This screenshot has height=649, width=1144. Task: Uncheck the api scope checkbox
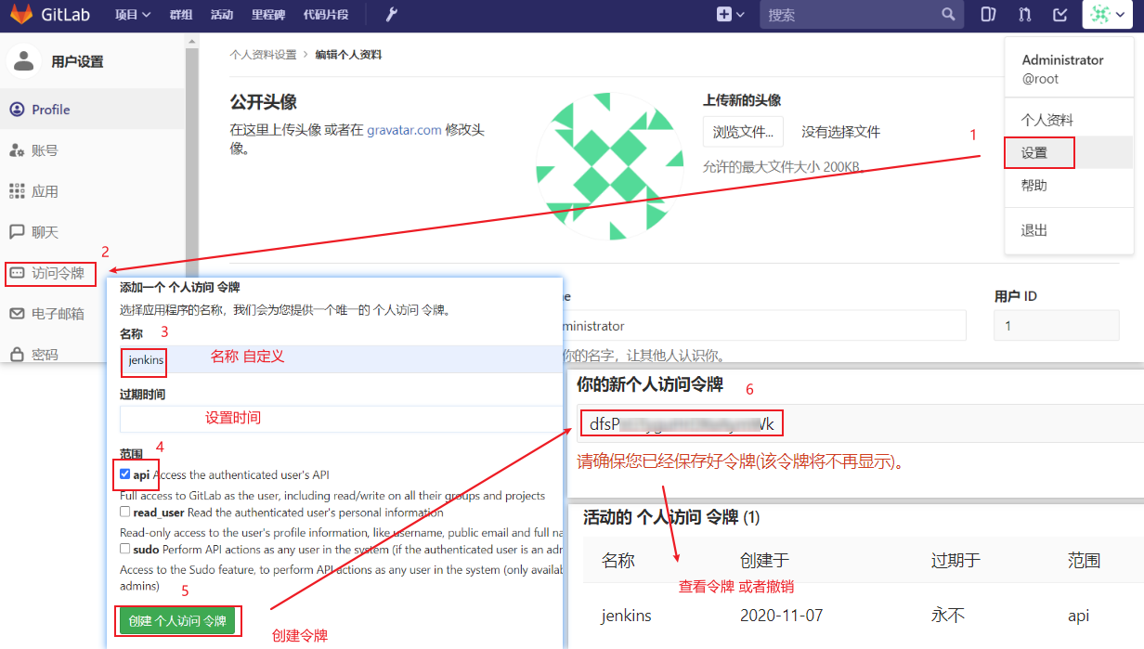click(125, 474)
